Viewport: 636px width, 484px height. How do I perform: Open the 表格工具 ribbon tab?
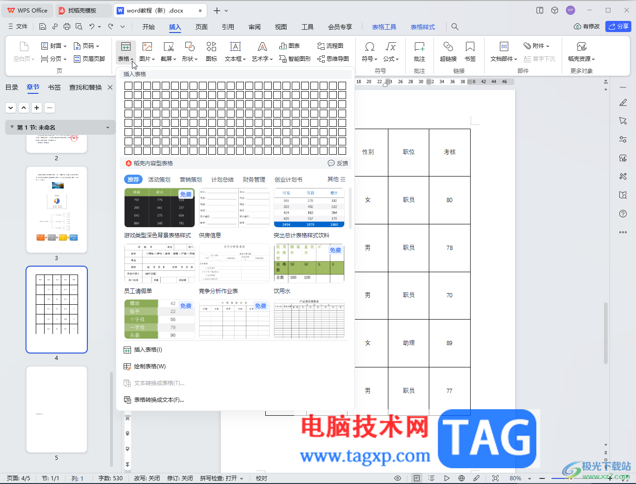point(384,27)
